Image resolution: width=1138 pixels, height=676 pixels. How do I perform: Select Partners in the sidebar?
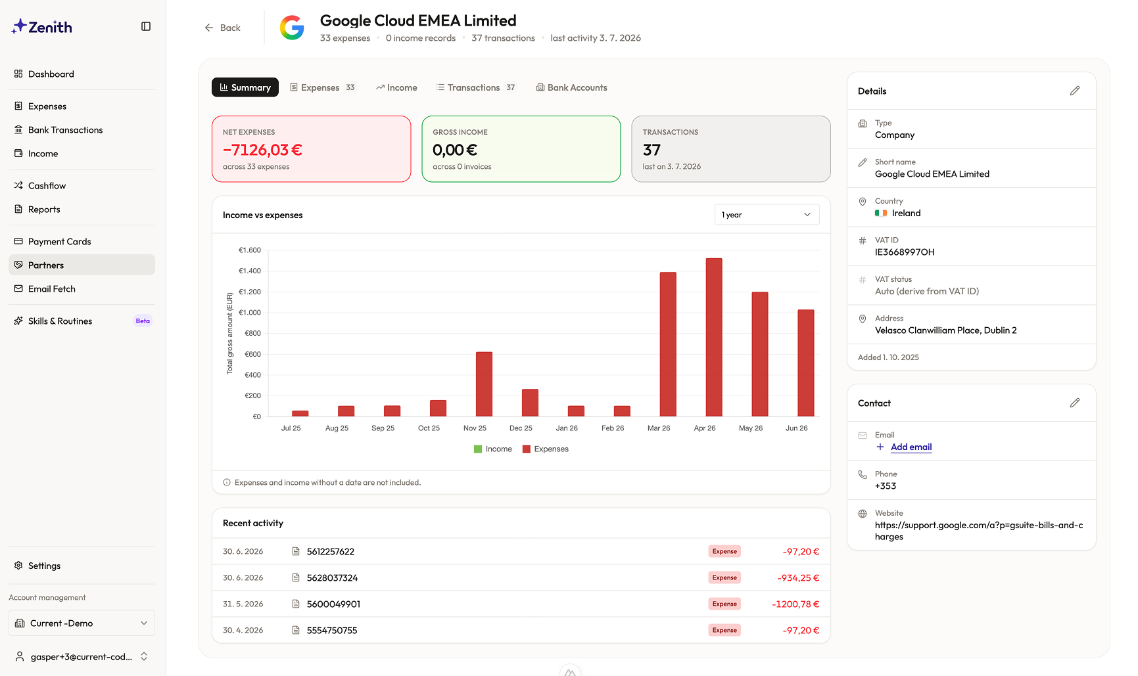[x=82, y=265]
